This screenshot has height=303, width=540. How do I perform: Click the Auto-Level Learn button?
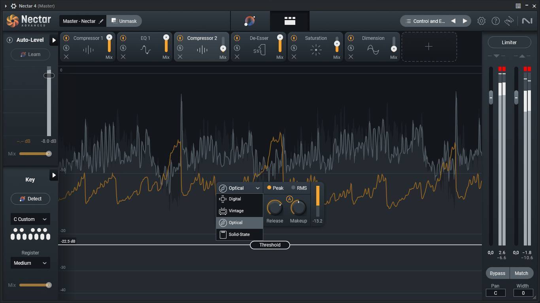[x=30, y=54]
